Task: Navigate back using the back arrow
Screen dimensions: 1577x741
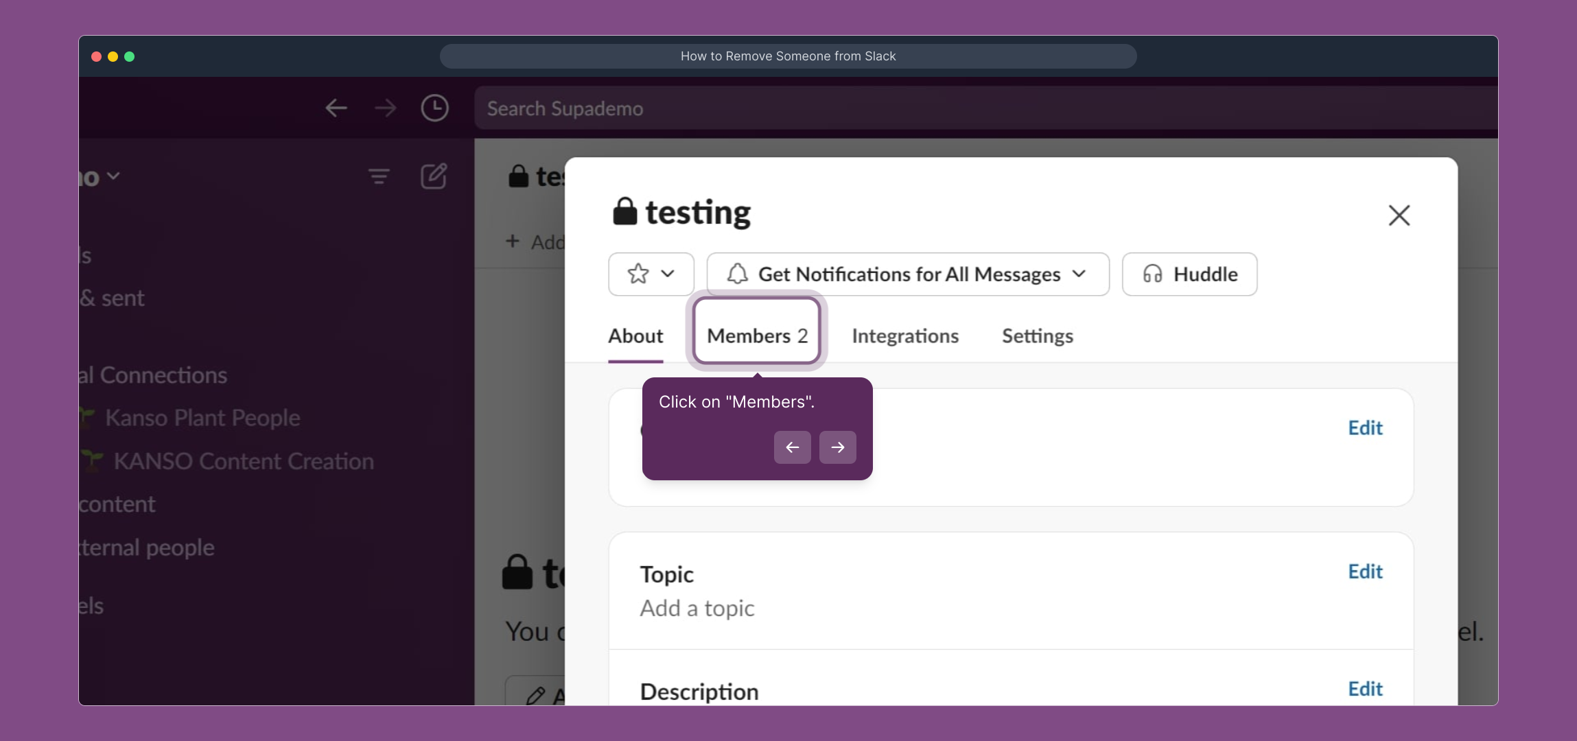Action: [336, 108]
